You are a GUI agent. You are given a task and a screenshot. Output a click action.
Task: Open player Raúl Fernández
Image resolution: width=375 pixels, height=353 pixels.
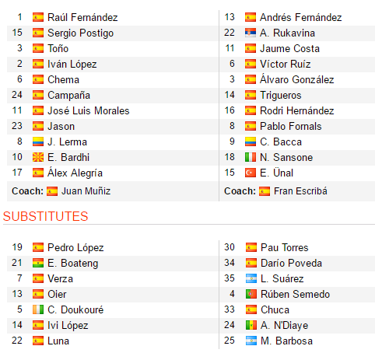(x=82, y=17)
